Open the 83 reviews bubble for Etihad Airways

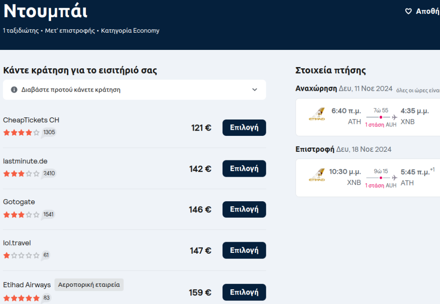(x=46, y=298)
